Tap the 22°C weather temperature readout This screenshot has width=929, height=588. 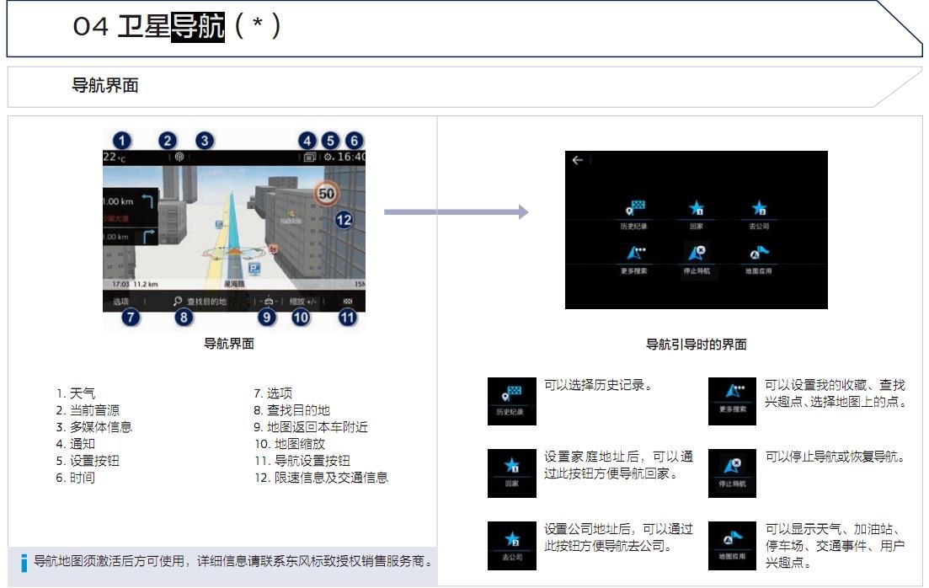(115, 158)
